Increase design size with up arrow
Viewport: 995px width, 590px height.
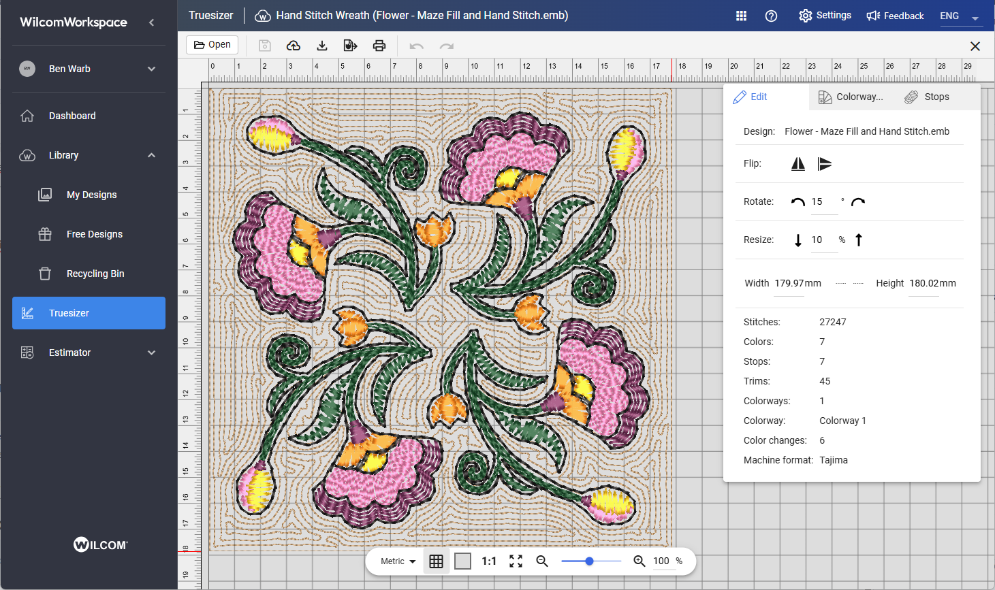point(859,240)
